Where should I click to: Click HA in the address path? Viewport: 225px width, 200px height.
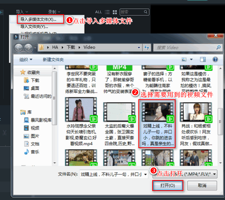tap(55, 47)
